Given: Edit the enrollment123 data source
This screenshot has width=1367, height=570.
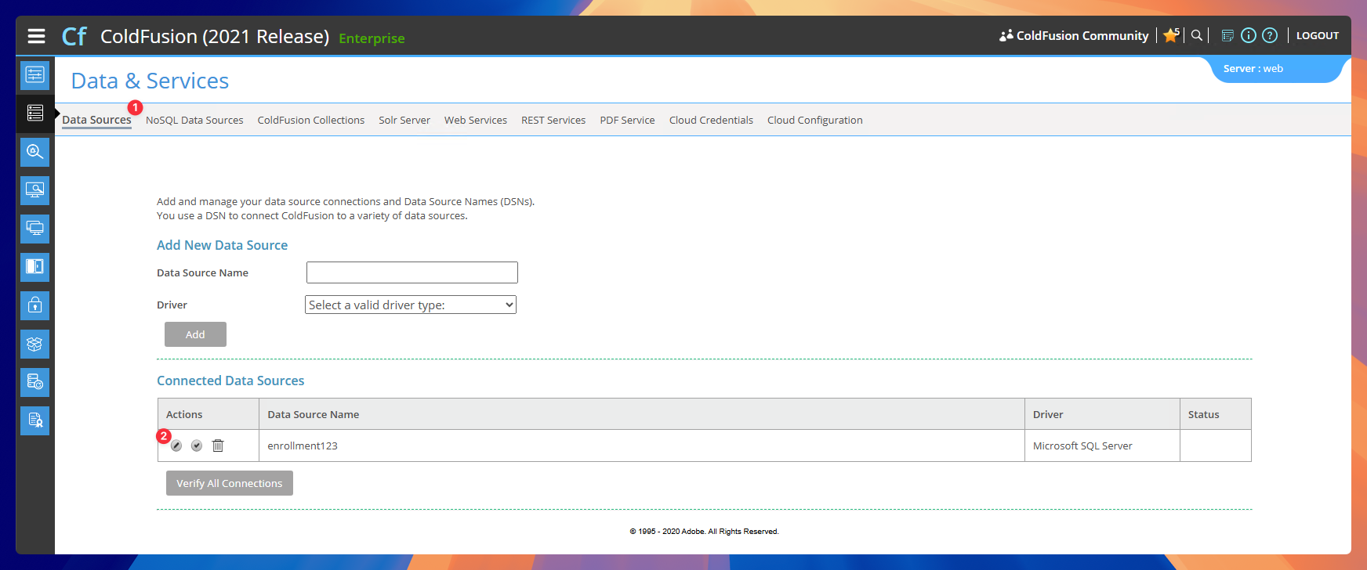Looking at the screenshot, I should click(x=176, y=446).
